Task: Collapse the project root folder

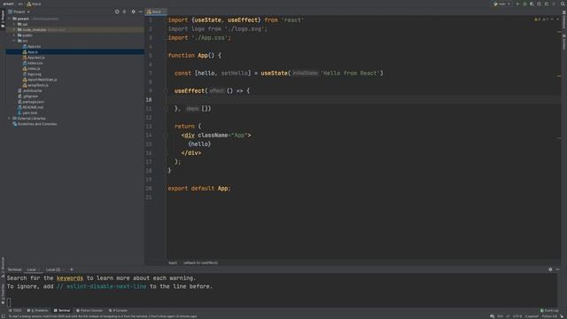Action: pyautogui.click(x=10, y=19)
